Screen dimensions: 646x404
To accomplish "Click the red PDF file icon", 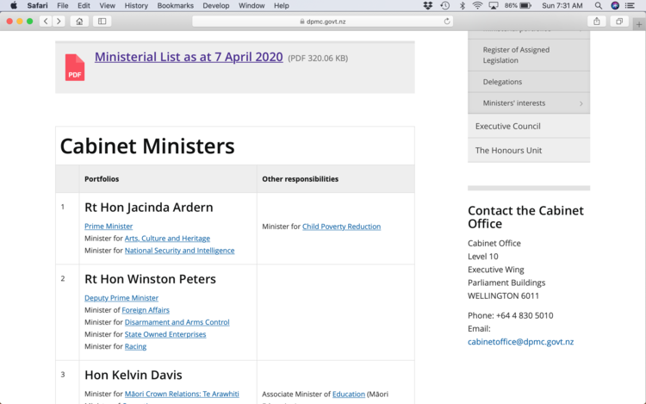I will pyautogui.click(x=75, y=67).
